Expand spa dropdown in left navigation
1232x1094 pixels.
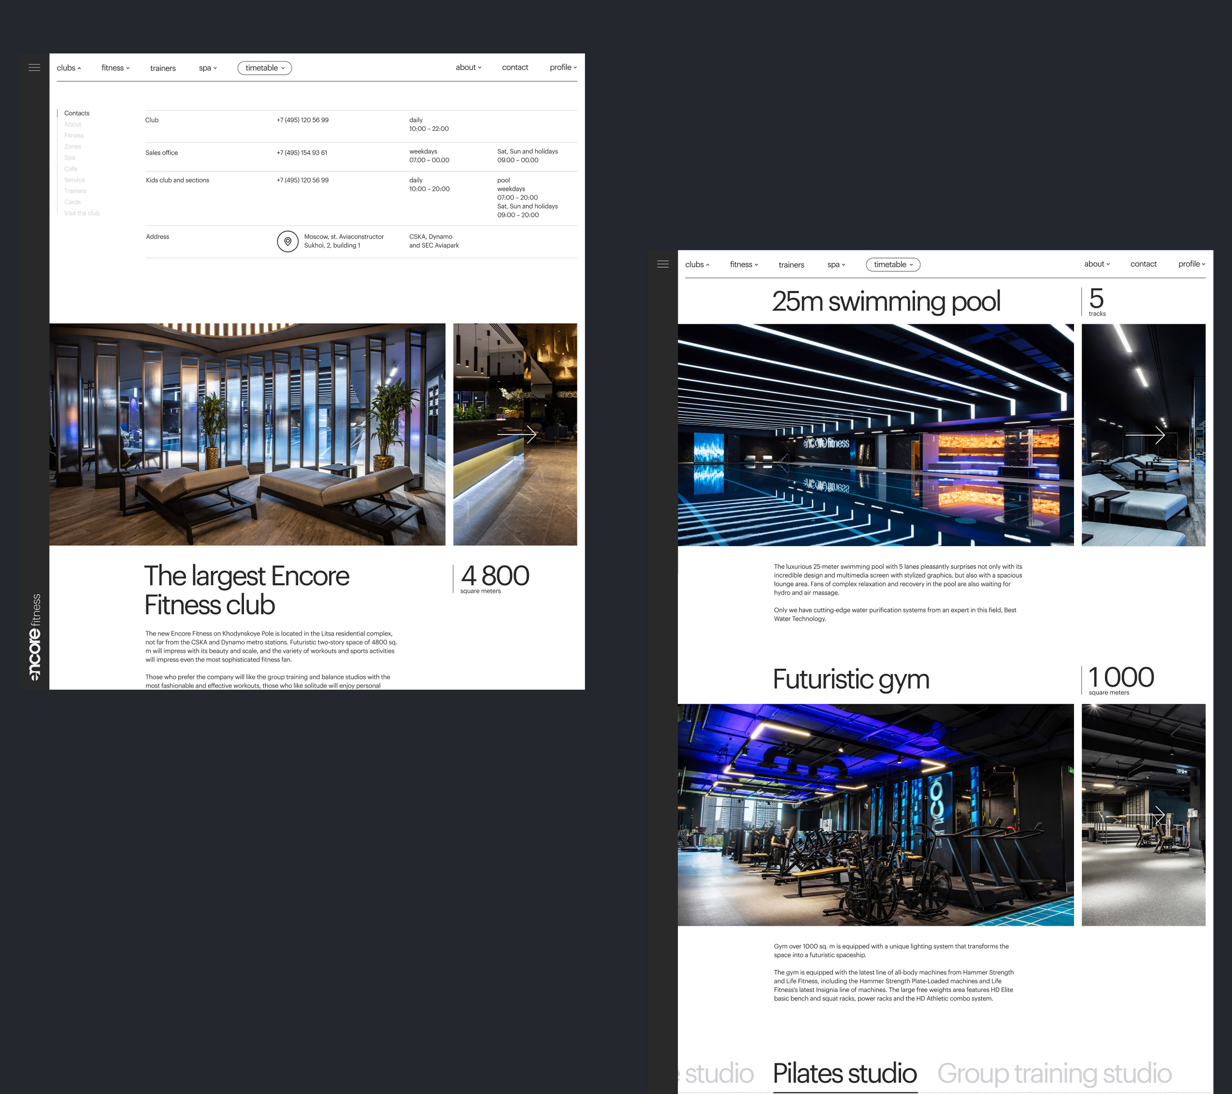(207, 68)
